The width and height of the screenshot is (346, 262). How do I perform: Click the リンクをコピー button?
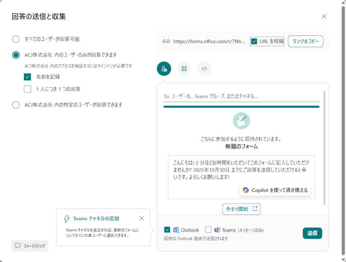(x=305, y=41)
